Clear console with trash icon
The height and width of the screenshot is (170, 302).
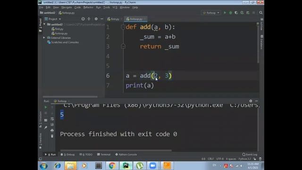[52, 136]
